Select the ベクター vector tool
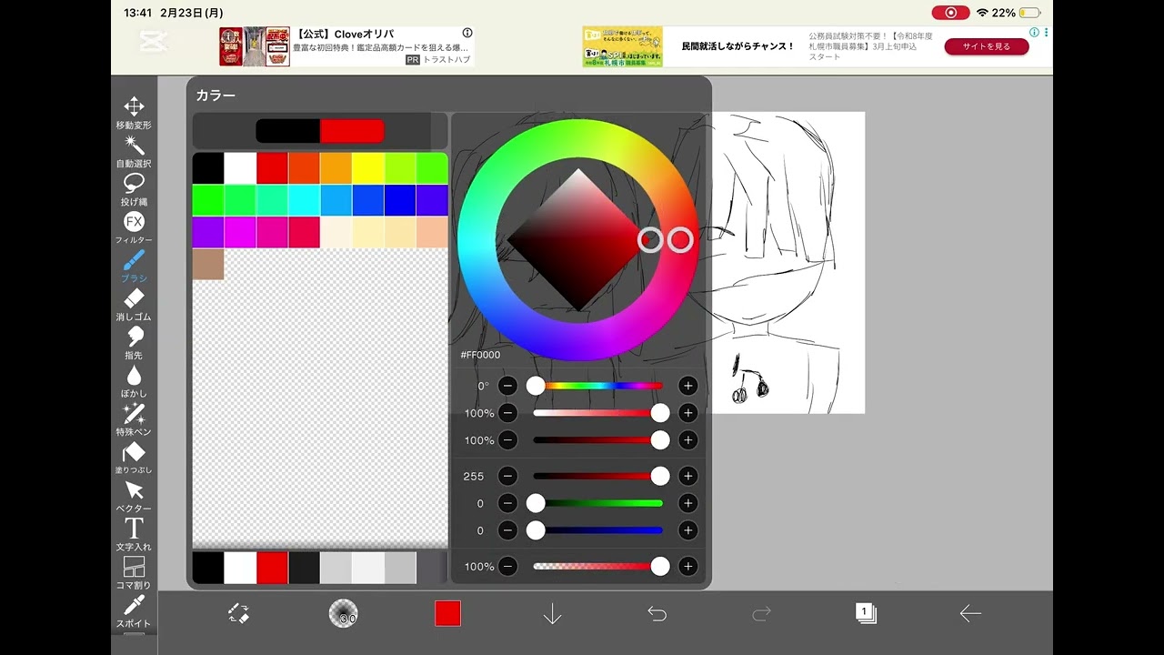The image size is (1164, 655). [x=134, y=497]
